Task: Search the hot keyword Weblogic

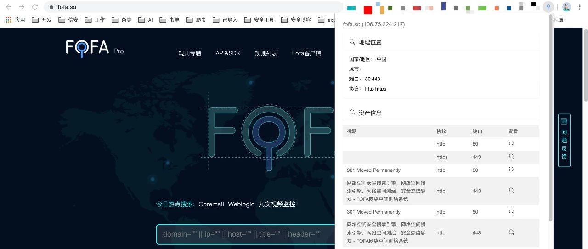Action: pyautogui.click(x=241, y=204)
